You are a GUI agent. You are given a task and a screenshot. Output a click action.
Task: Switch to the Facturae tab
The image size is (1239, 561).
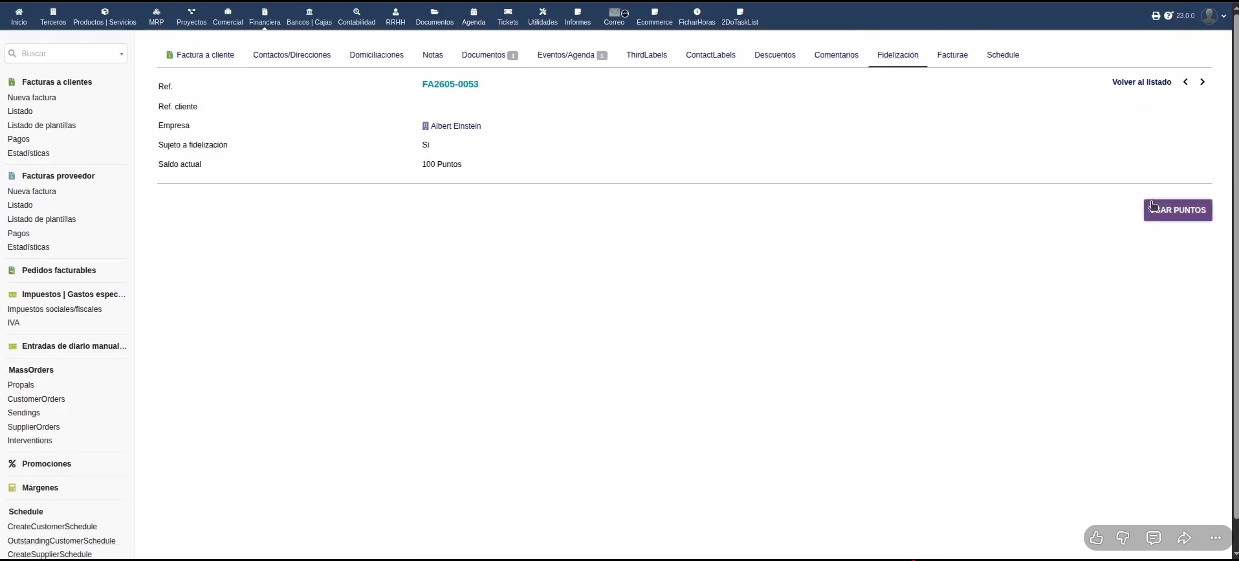(952, 55)
